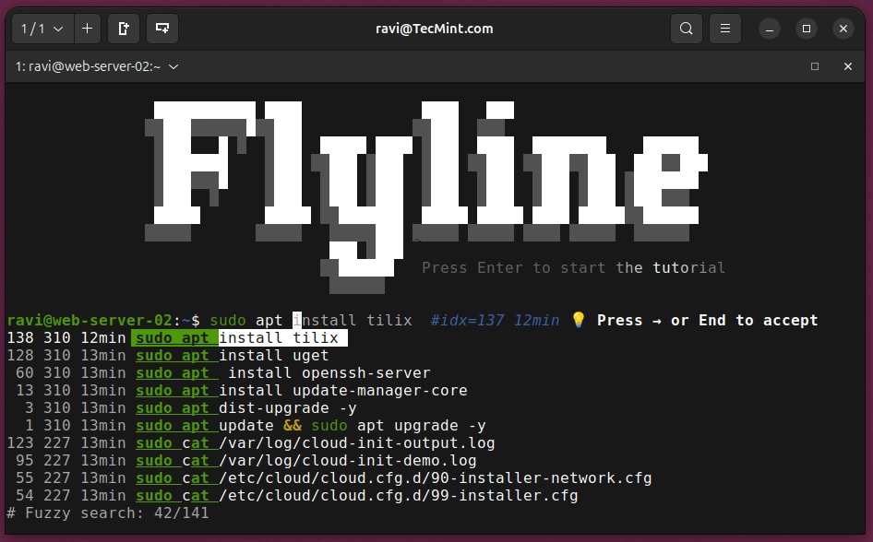Select 'sudo apt dist-upgrade -y' history row

coord(182,408)
